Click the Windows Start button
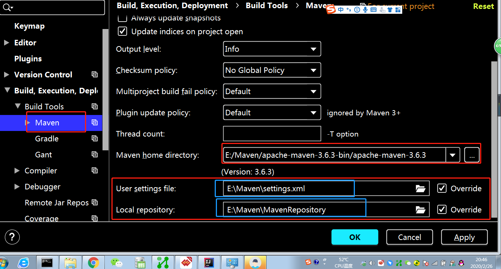 pos(4,263)
